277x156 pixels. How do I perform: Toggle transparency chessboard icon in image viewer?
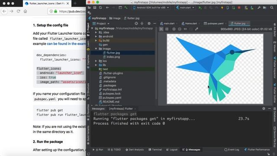click(x=161, y=29)
